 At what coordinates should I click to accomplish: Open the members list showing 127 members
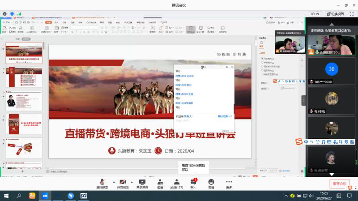pos(177,182)
